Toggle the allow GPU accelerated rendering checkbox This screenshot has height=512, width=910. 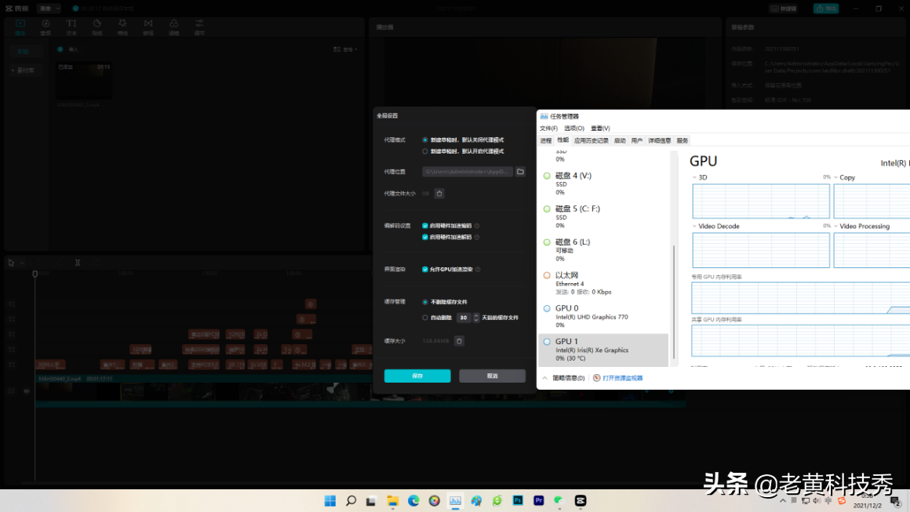[425, 269]
